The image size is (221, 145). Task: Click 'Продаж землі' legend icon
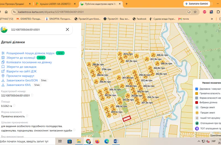tap(197, 113)
